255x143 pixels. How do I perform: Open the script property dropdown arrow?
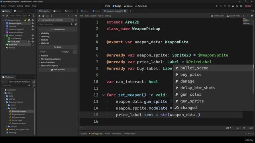[x=75, y=52]
